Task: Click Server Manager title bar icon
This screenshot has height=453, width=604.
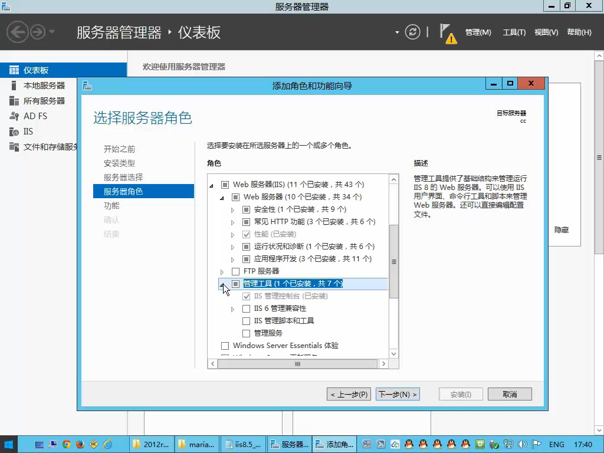Action: pos(5,6)
